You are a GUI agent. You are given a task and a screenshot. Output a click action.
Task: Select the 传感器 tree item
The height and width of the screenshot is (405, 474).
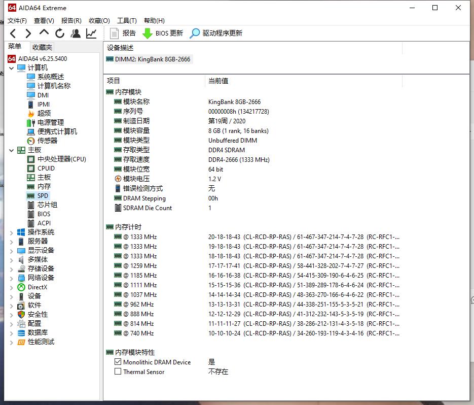pyautogui.click(x=47, y=141)
